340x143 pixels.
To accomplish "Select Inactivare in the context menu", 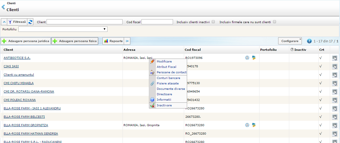I will tap(164, 105).
